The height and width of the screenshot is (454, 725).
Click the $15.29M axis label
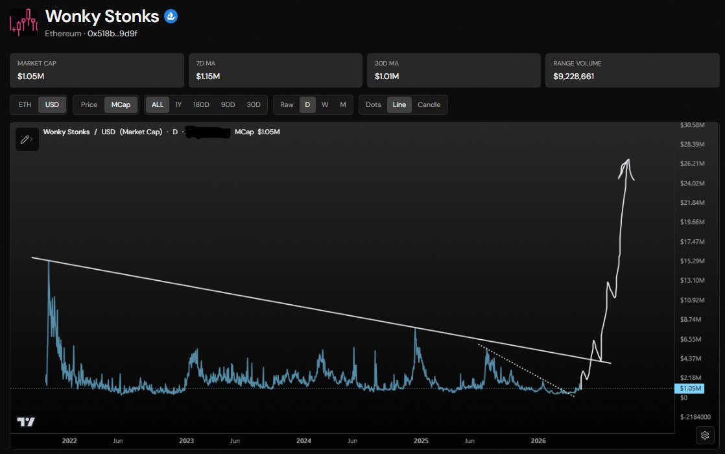(x=692, y=261)
